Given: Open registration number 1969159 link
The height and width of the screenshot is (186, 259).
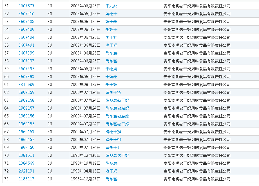Looking at the screenshot, I should pyautogui.click(x=26, y=92).
